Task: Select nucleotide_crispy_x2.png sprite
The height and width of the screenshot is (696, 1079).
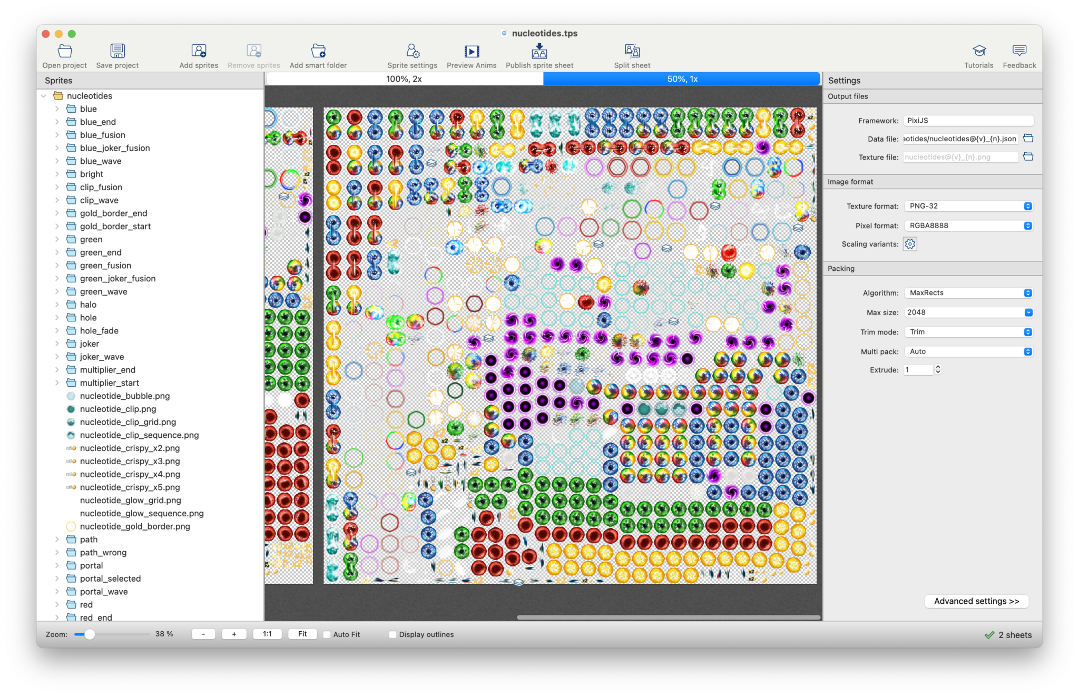Action: pos(130,448)
